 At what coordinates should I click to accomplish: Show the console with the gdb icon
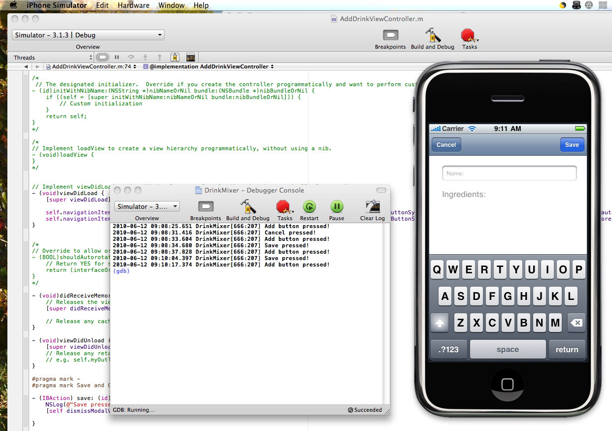pos(191,57)
